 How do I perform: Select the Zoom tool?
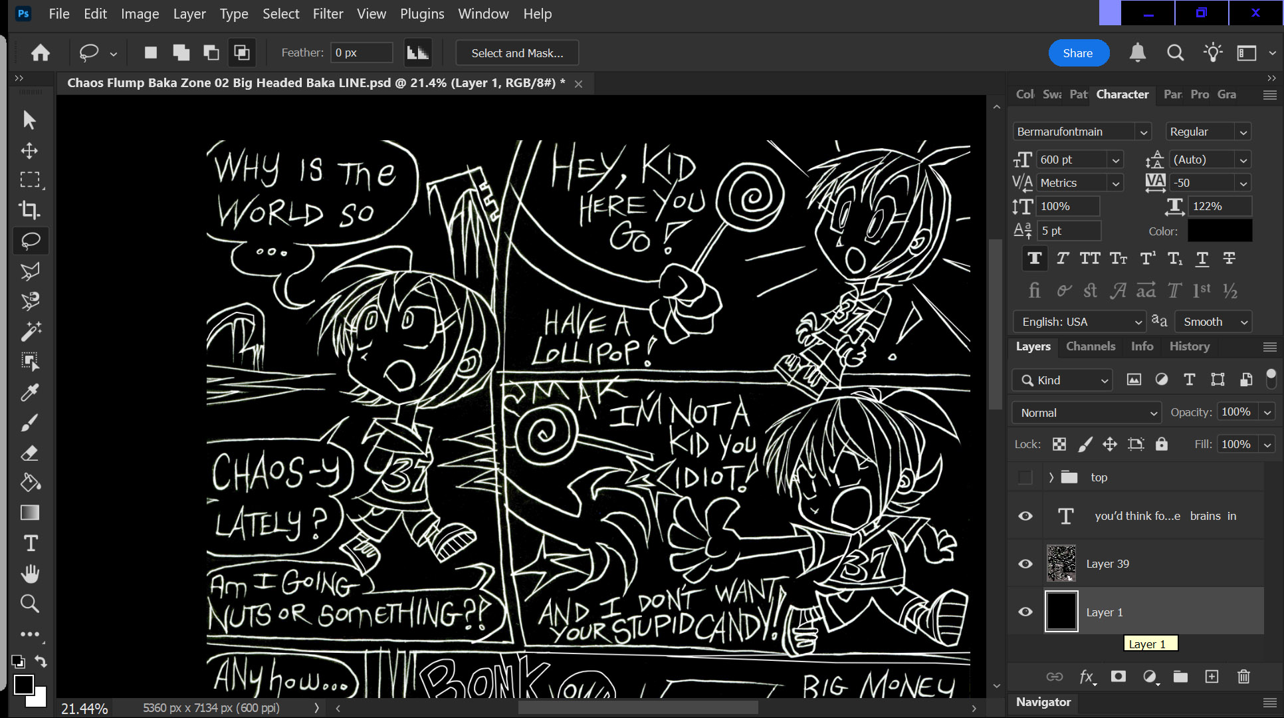(x=29, y=604)
